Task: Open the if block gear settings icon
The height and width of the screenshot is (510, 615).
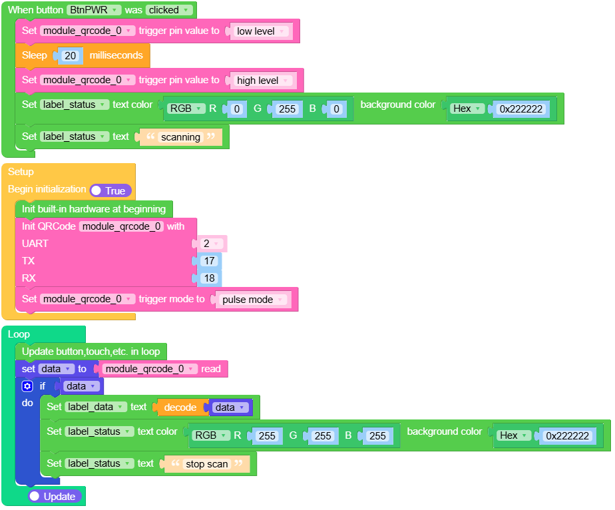Action: click(x=27, y=386)
